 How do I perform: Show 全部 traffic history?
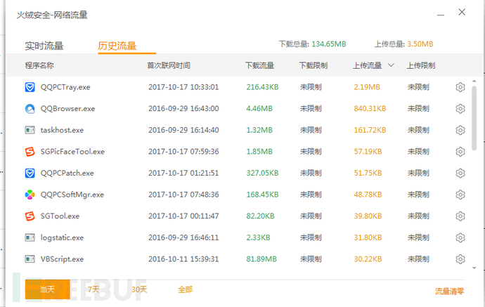pyautogui.click(x=186, y=289)
